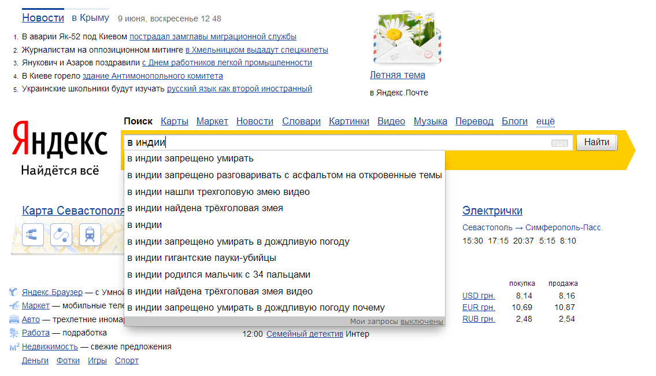Select 'в индии найдена трёхголовая змея видео'
This screenshot has height=376, width=656.
coord(284,292)
